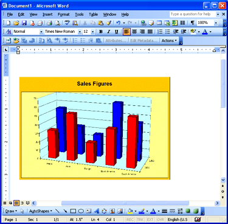Expand the Normal style dropdown
Screen dimensions: 228x224
[41, 32]
